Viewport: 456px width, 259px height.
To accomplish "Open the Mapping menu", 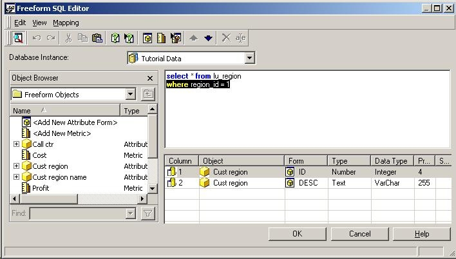I will [66, 23].
